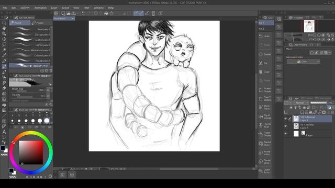Select the Eraser tool

tap(4, 88)
